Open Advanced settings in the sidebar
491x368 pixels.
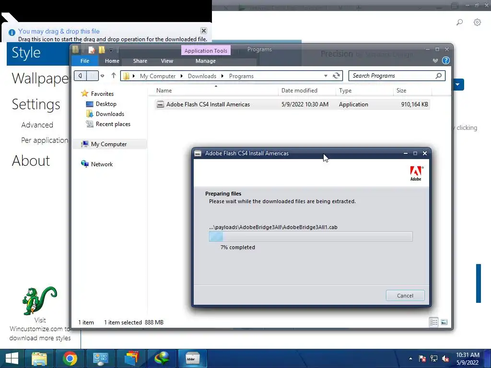click(x=37, y=125)
